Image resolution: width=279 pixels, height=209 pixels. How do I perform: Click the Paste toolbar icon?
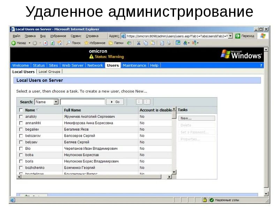(153, 43)
